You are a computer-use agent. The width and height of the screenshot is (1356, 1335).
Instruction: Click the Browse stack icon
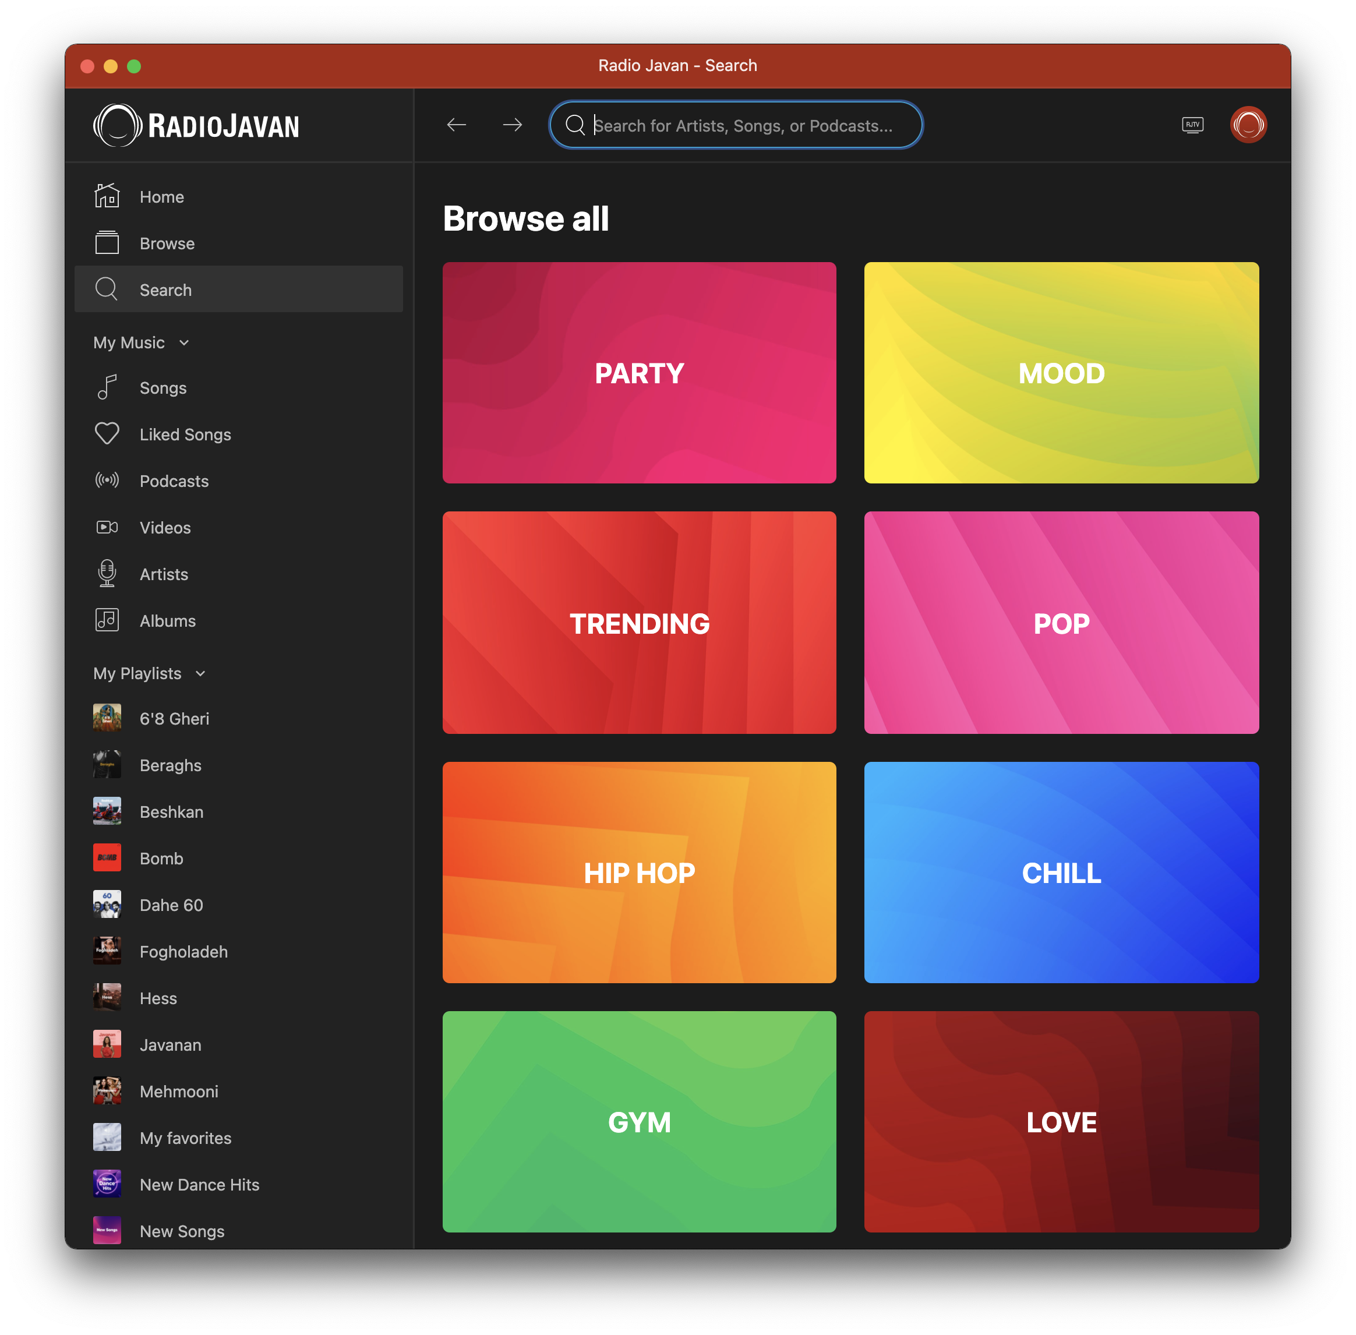tap(107, 243)
